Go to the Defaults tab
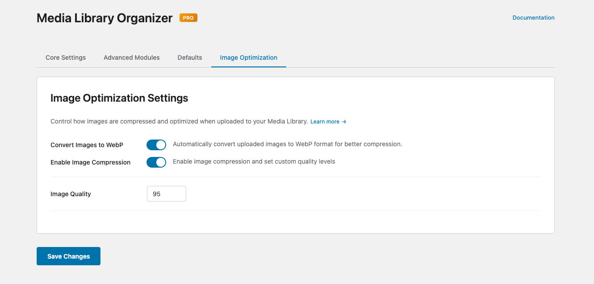594x284 pixels. 190,58
